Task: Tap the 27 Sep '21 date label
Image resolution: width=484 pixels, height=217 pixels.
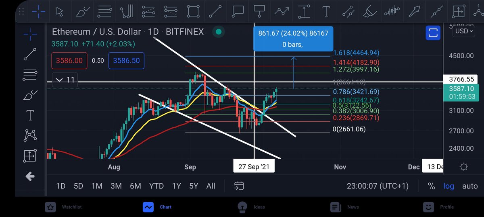Action: (254, 166)
